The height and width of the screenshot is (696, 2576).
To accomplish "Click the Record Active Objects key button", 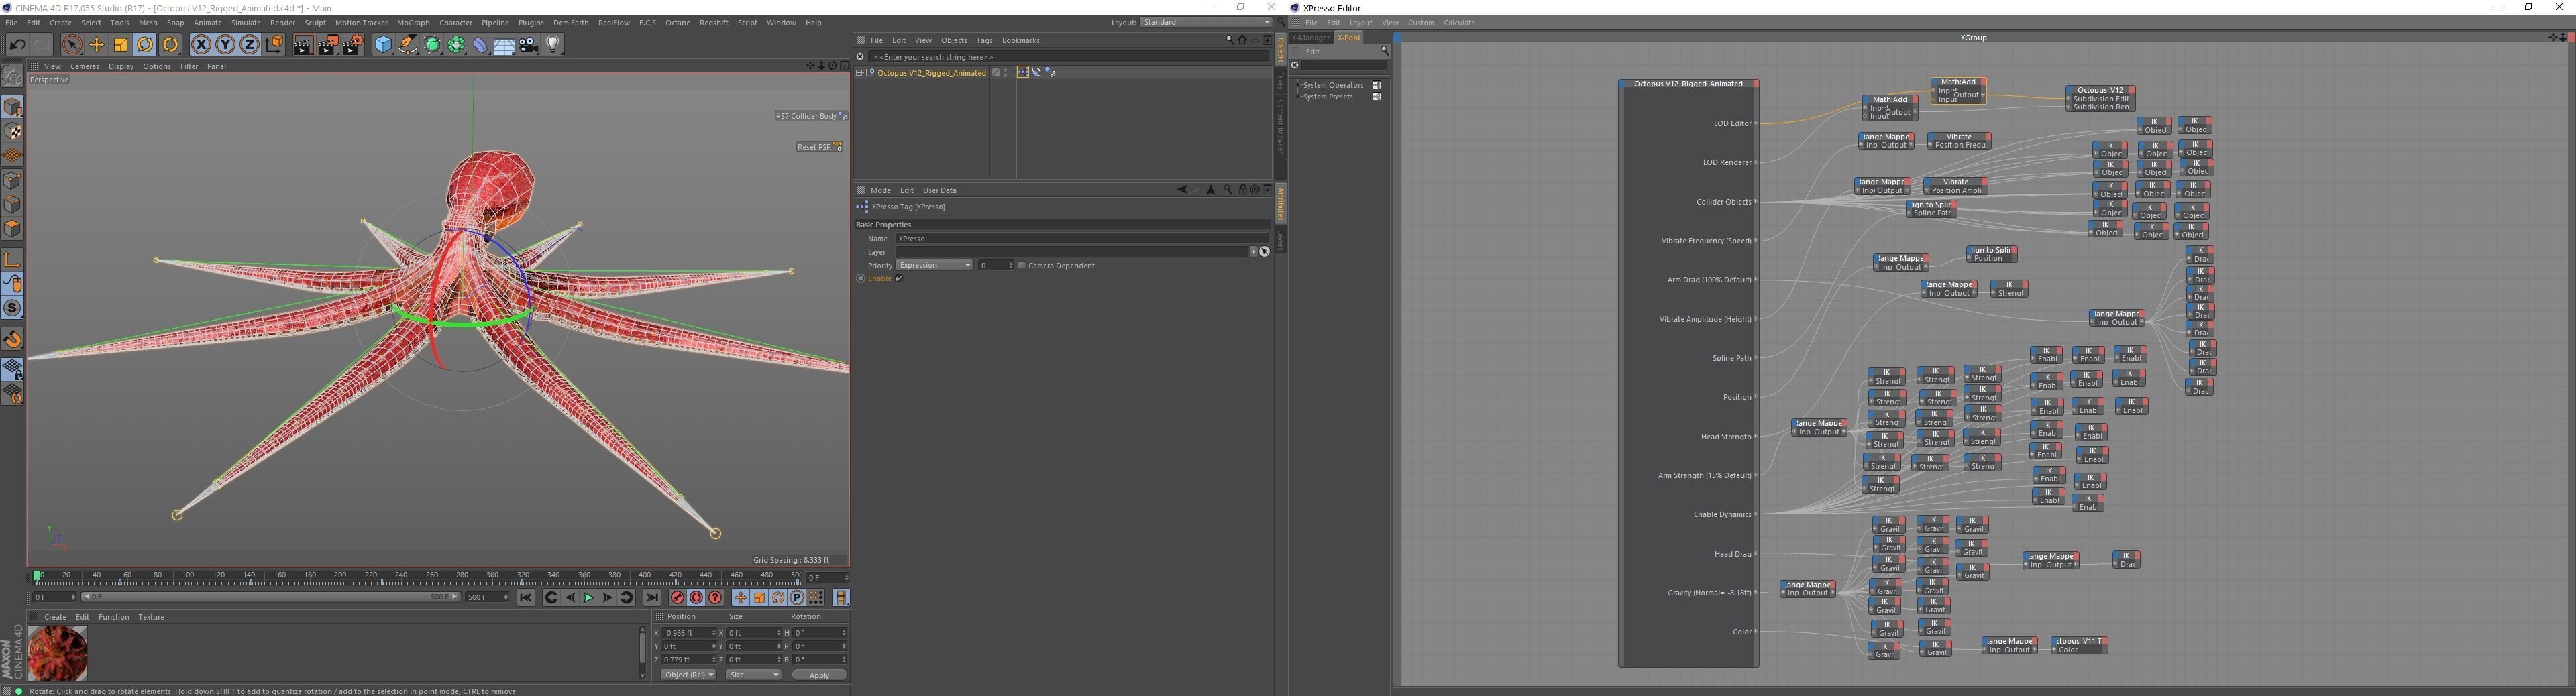I will (x=678, y=598).
